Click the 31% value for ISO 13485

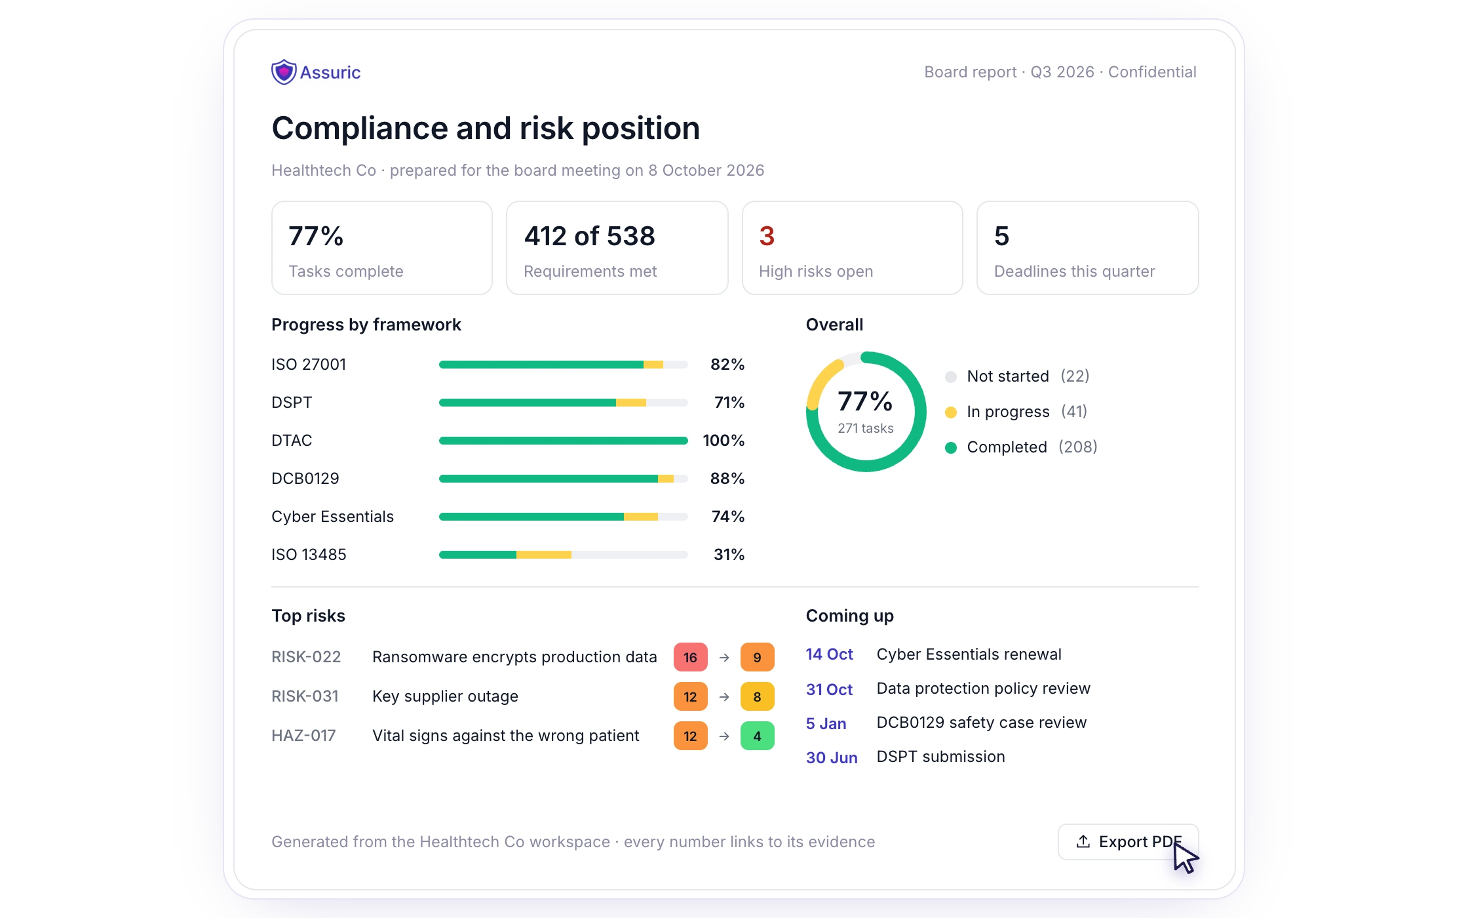click(x=729, y=555)
